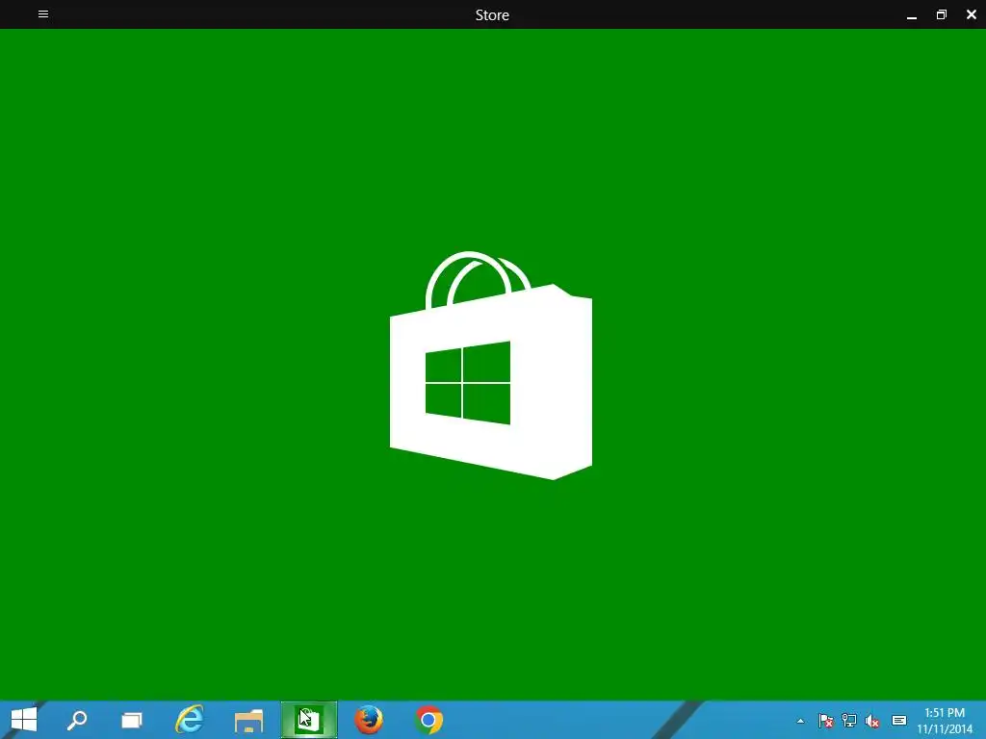Launch Internet Explorer from taskbar
986x739 pixels.
click(x=190, y=720)
